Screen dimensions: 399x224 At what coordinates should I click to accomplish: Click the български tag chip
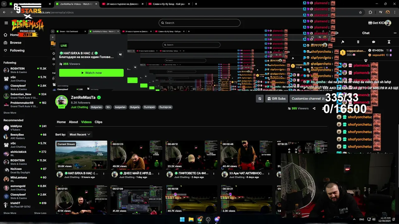click(x=165, y=107)
